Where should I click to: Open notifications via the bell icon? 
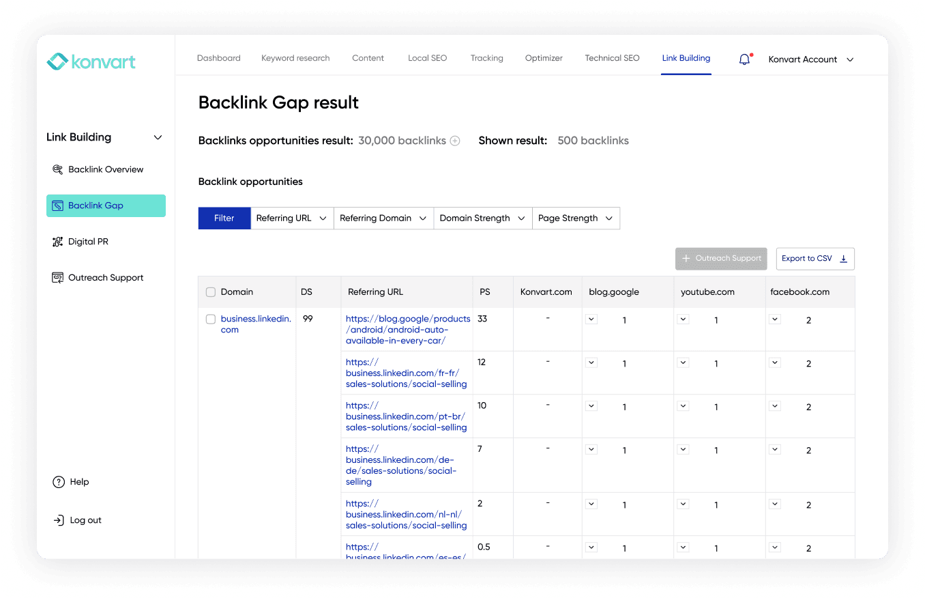(x=744, y=59)
